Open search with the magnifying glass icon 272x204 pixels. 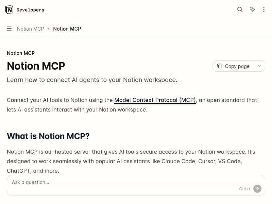pyautogui.click(x=240, y=10)
